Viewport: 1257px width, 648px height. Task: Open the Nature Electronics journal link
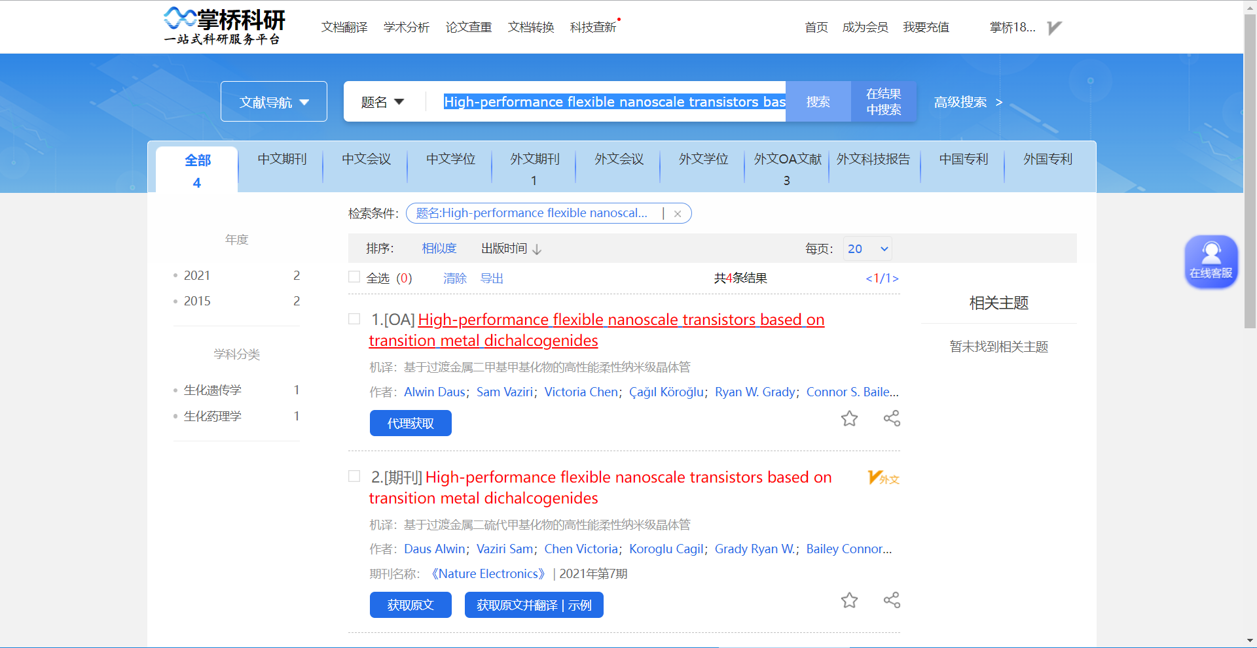[488, 573]
